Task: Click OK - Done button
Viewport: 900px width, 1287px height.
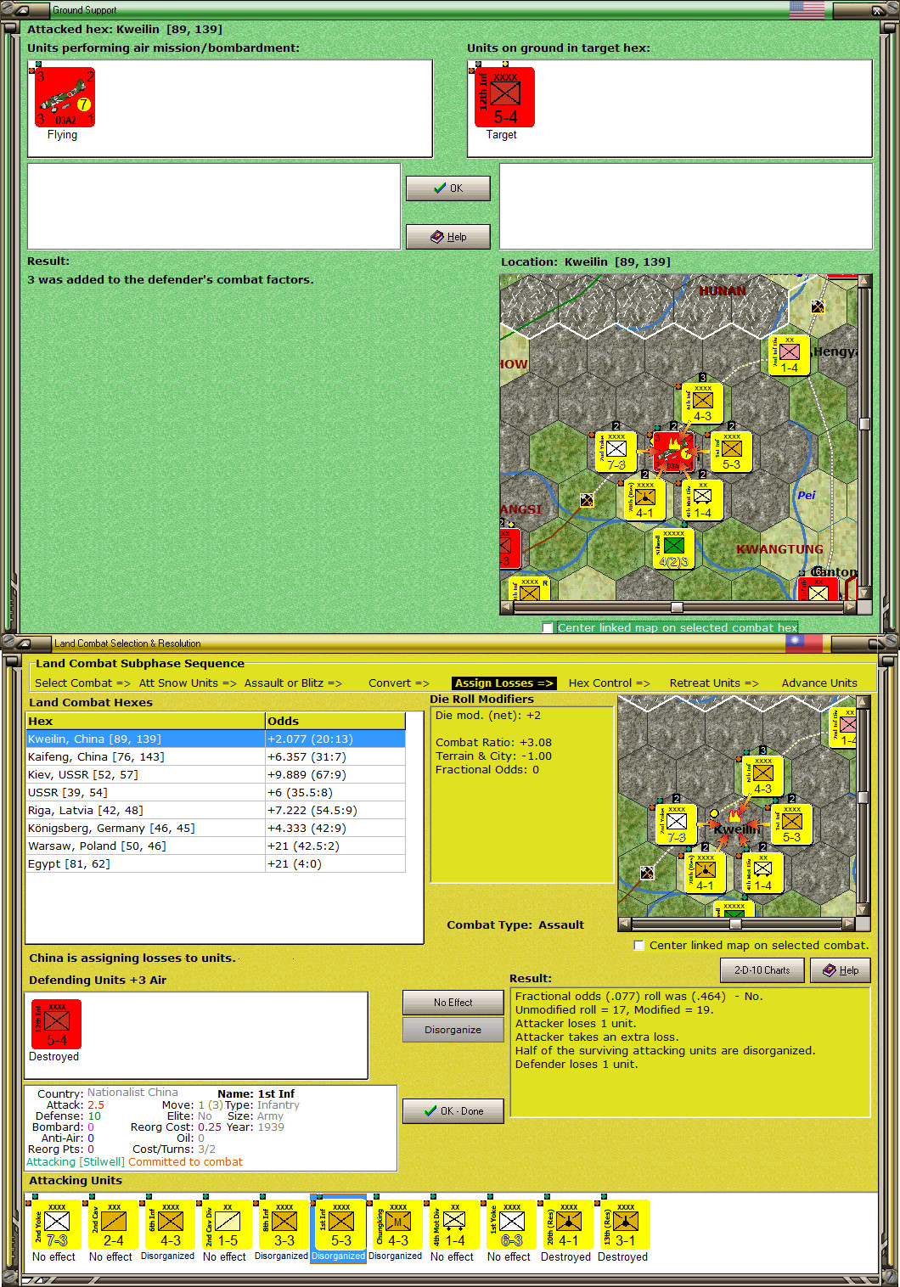Action: click(453, 1111)
